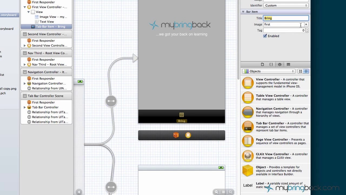This screenshot has width=346, height=195.
Task: Zoom in the storyboard canvas
Action: click(x=231, y=192)
